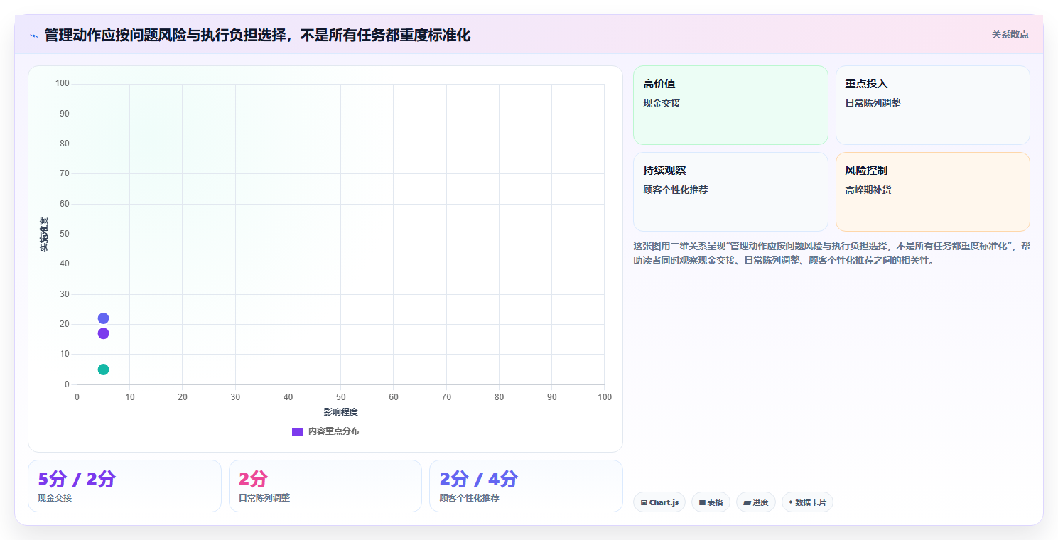
Task: Click the 100 tick label on the y-axis
Action: point(63,84)
